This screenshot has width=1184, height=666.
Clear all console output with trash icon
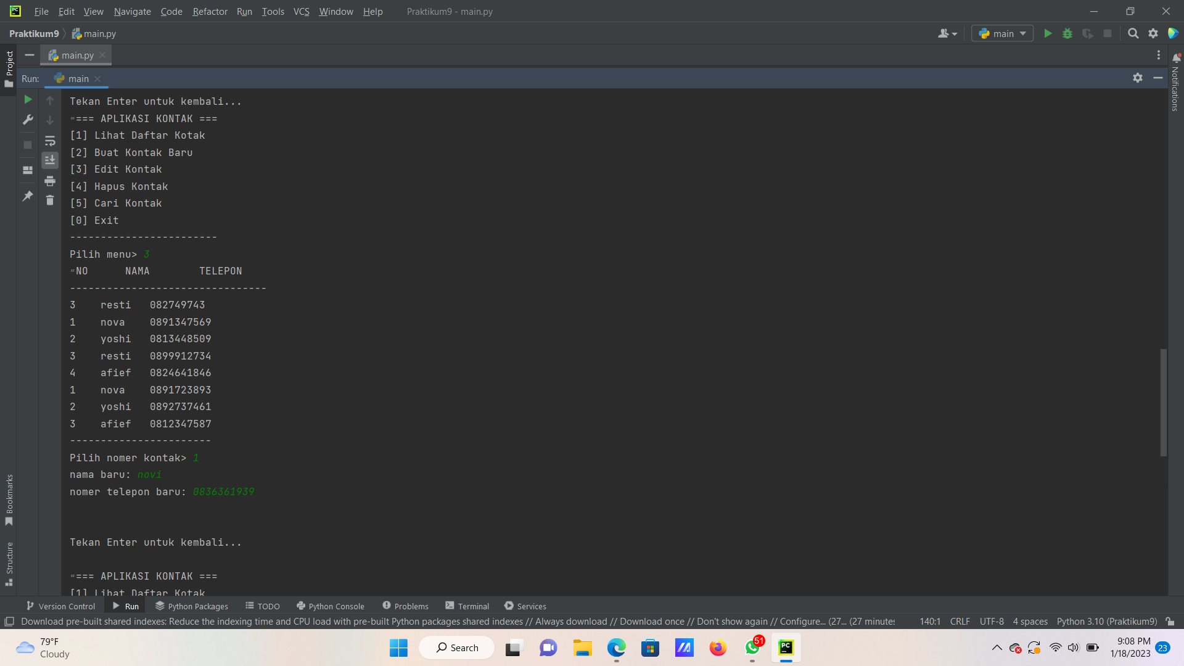click(x=50, y=200)
